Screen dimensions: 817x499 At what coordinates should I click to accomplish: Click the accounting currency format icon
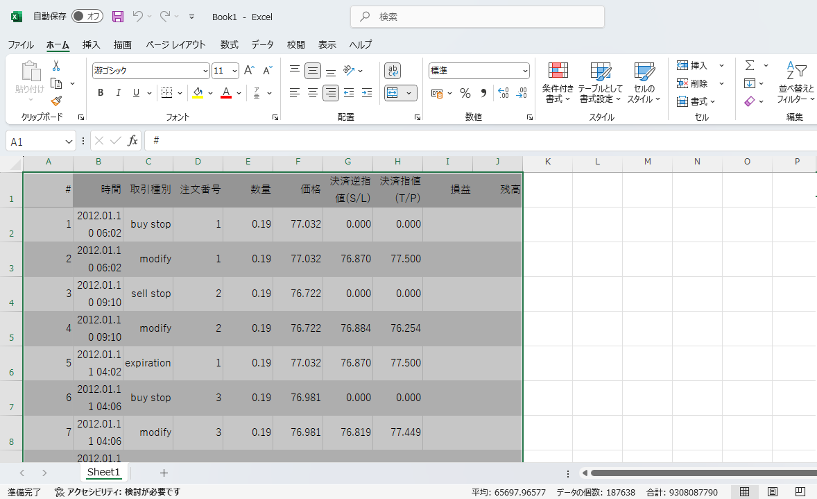pyautogui.click(x=437, y=93)
